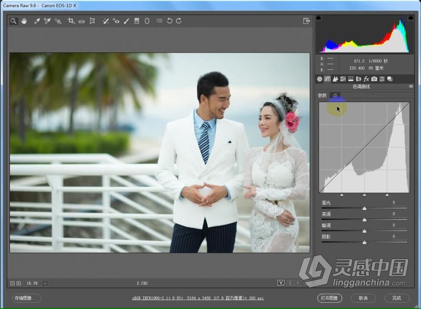Click 完成 (Done) button
Viewport: 421px width, 309px height.
[397, 298]
